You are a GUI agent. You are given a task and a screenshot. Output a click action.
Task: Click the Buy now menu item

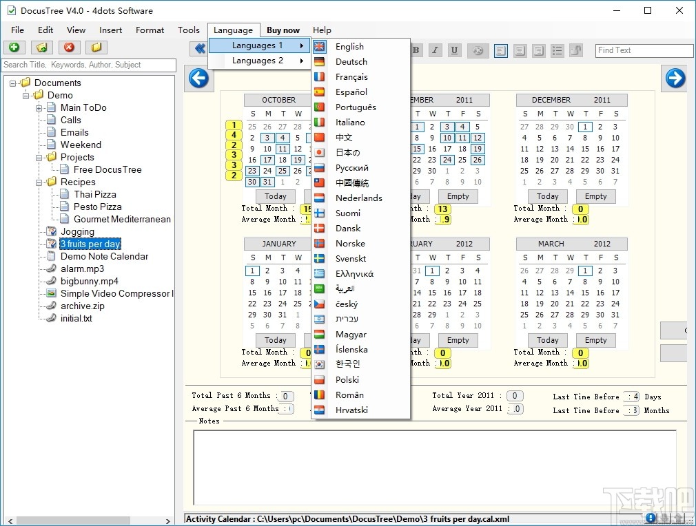tap(283, 30)
